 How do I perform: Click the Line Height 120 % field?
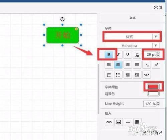tap(150, 104)
